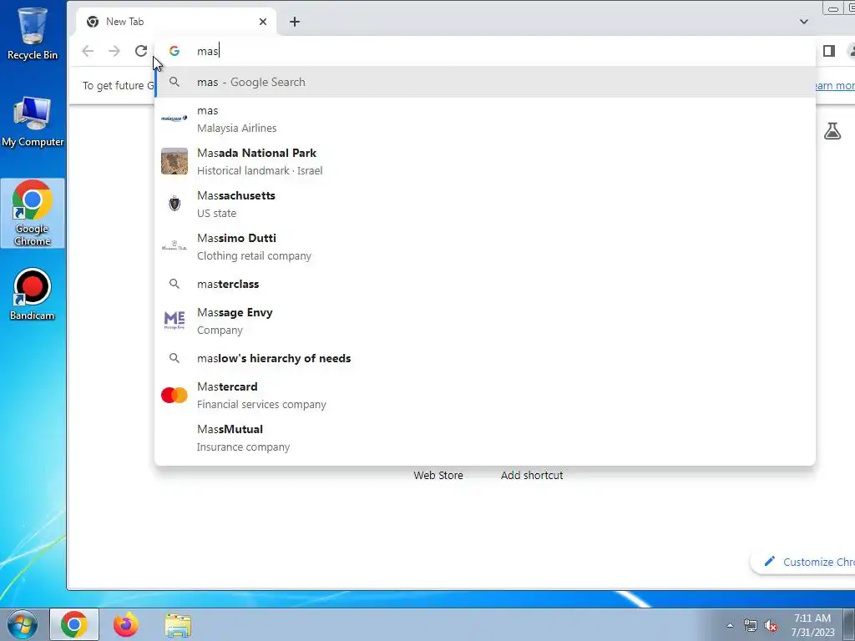855x641 pixels.
Task: Click the Reload page icon
Action: coord(140,51)
